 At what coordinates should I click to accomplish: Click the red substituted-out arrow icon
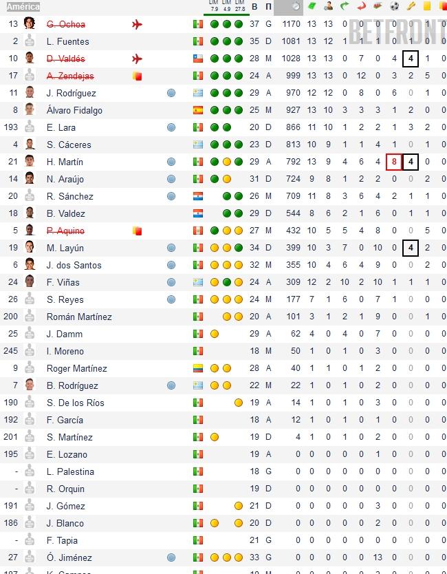tap(362, 7)
